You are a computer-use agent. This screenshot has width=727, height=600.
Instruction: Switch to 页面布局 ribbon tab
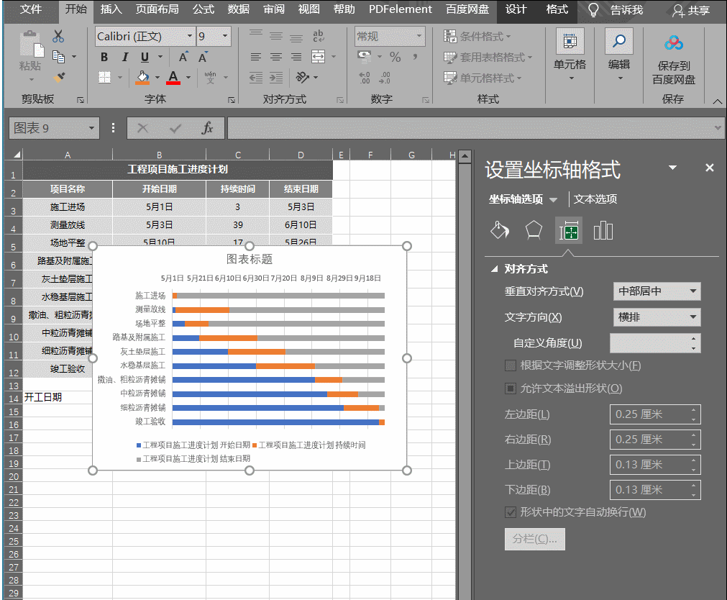[157, 9]
